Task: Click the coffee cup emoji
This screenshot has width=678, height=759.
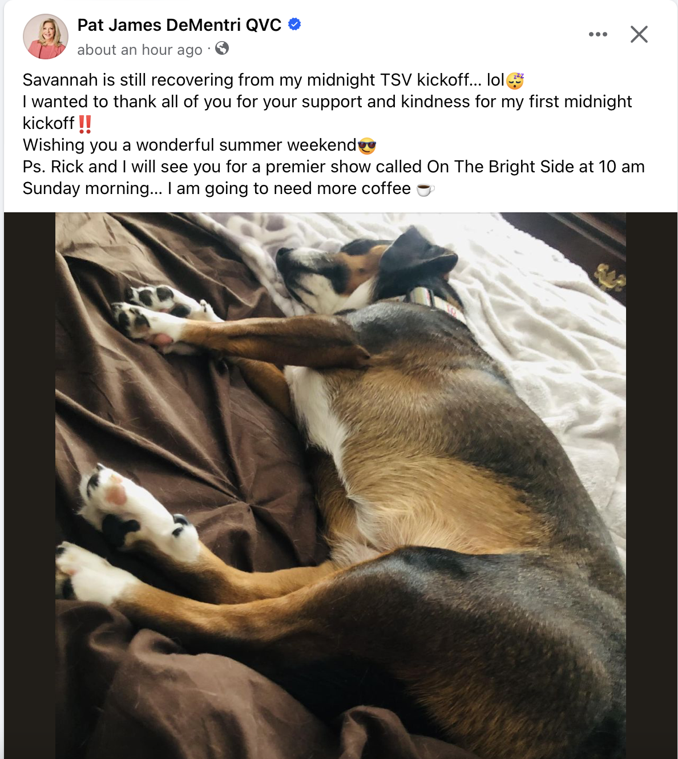Action: (425, 189)
